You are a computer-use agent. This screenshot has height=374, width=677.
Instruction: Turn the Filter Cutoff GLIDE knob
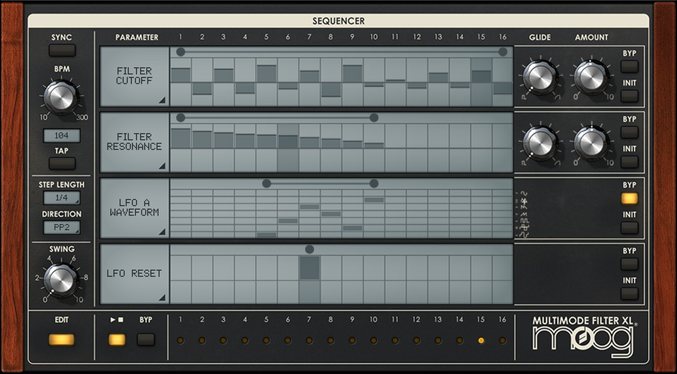(x=540, y=77)
